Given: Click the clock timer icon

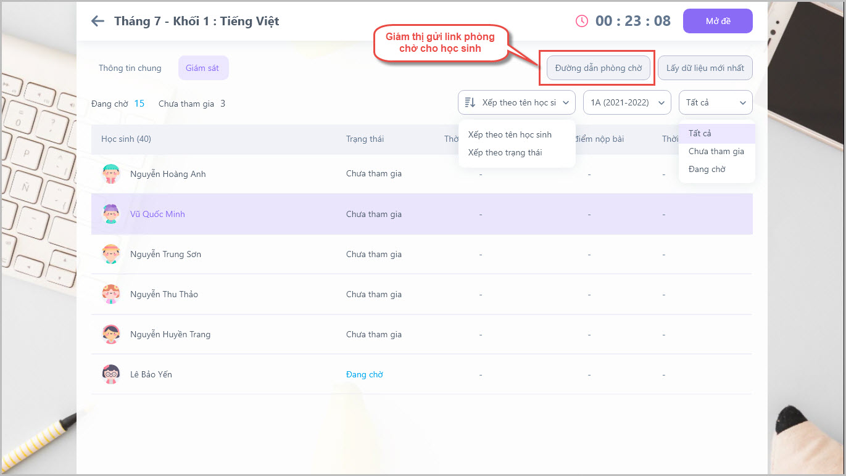Looking at the screenshot, I should point(581,21).
